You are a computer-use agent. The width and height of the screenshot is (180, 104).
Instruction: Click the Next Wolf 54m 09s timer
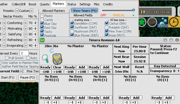tap(122, 69)
